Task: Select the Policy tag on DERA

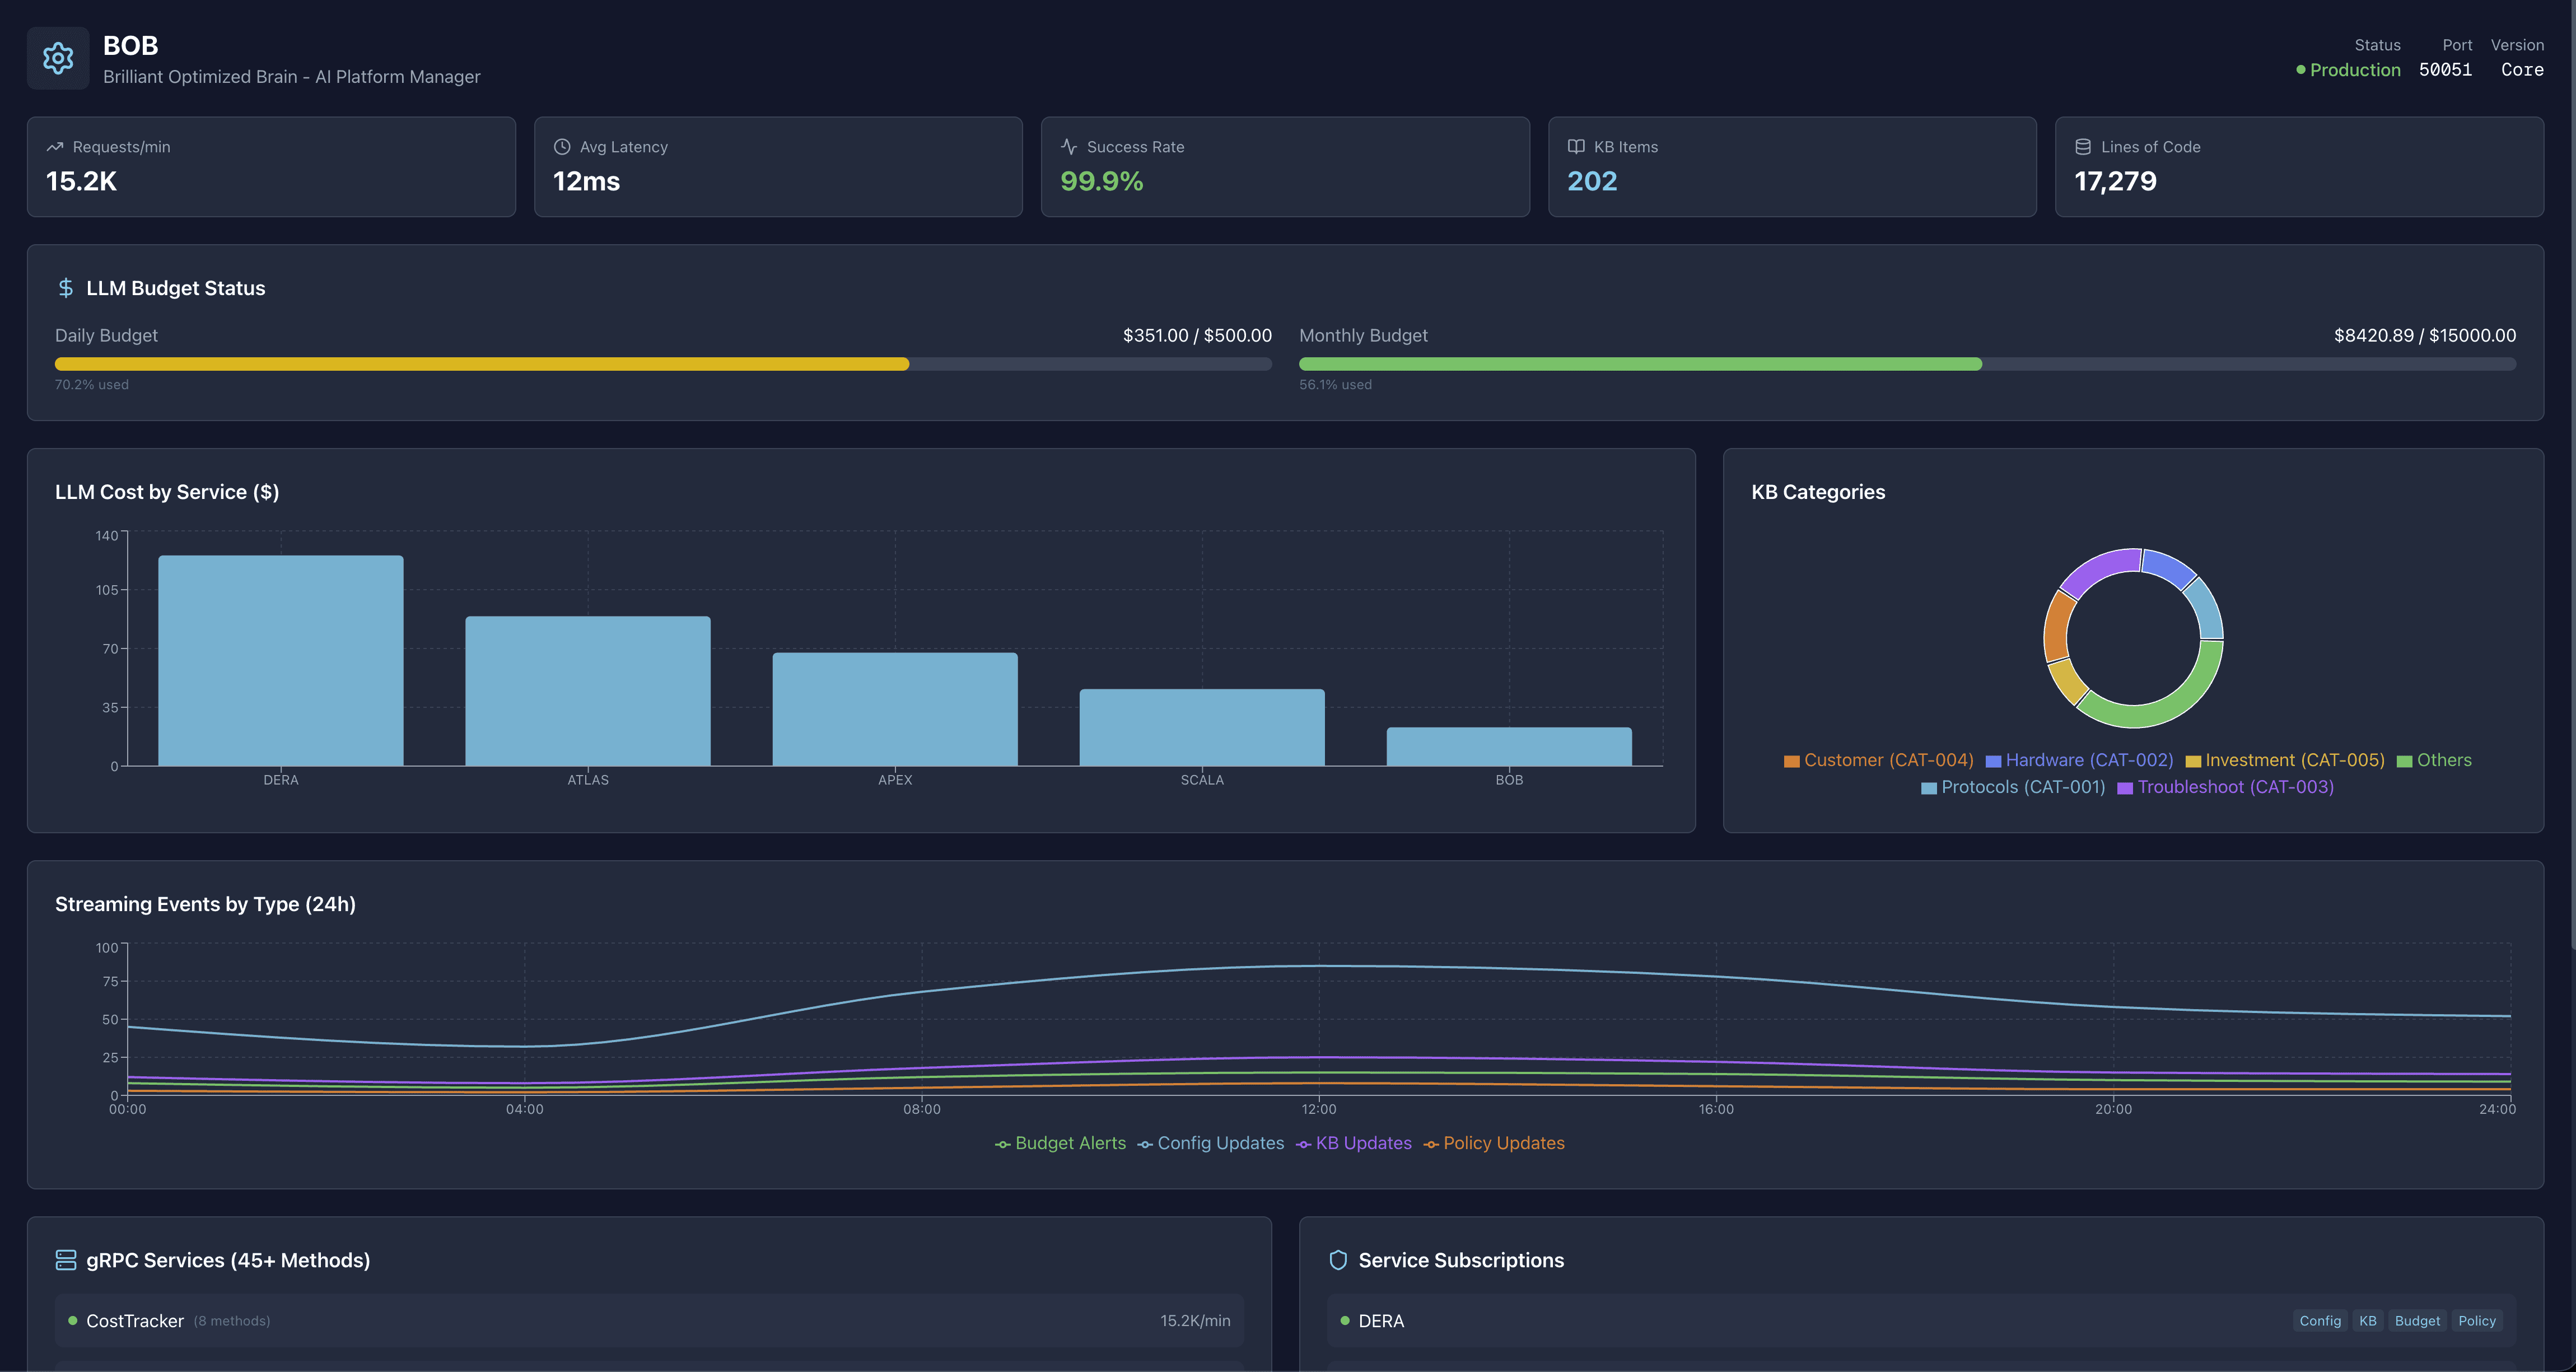Action: 2477,1321
